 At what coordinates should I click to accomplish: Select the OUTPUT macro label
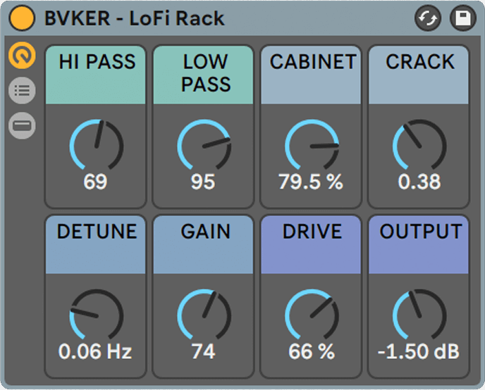click(x=421, y=231)
